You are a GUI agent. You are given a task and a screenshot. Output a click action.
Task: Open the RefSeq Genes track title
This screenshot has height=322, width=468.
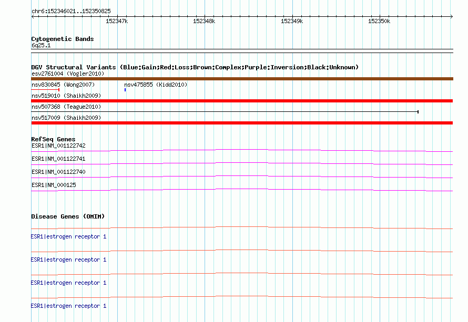[53, 139]
